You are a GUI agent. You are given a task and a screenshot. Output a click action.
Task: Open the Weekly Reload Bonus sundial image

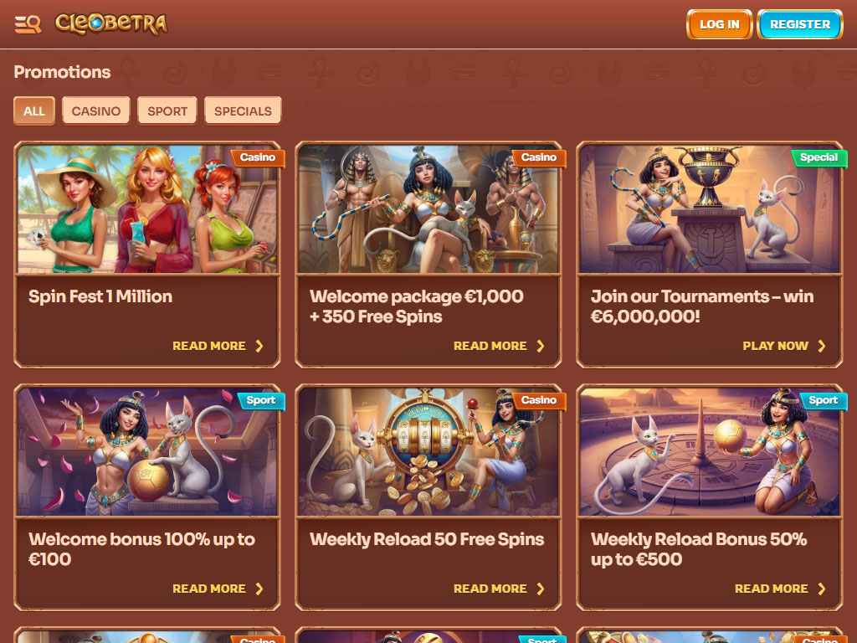[x=710, y=451]
